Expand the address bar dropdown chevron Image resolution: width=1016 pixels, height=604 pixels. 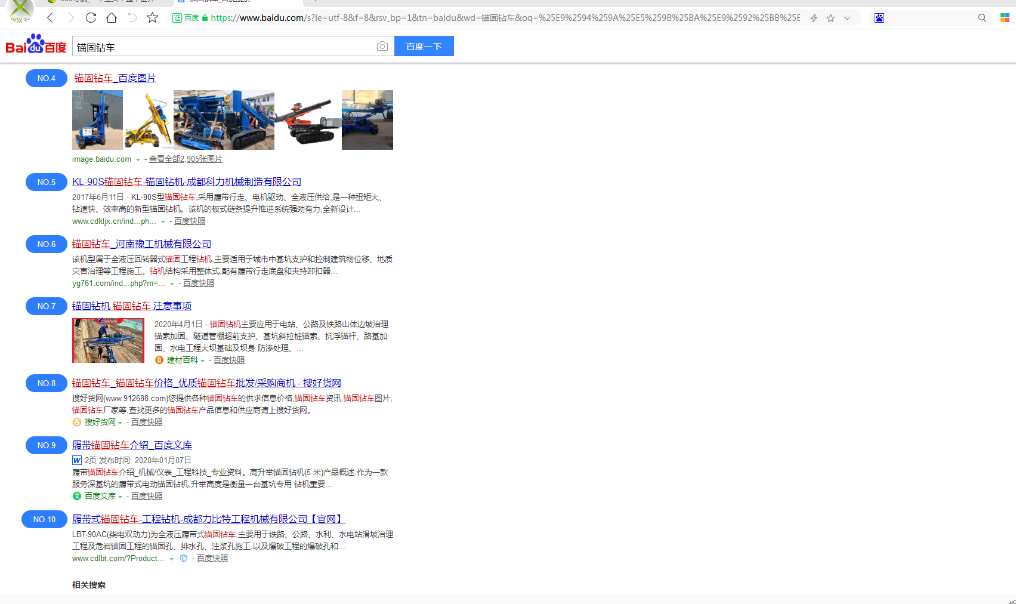pyautogui.click(x=847, y=18)
